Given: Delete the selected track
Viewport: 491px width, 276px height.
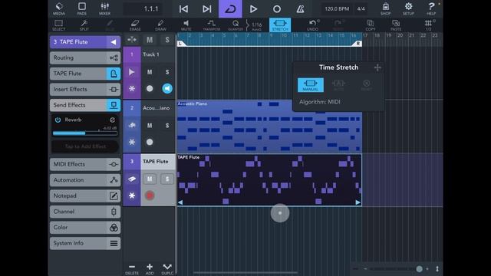Looking at the screenshot, I should pos(132,268).
